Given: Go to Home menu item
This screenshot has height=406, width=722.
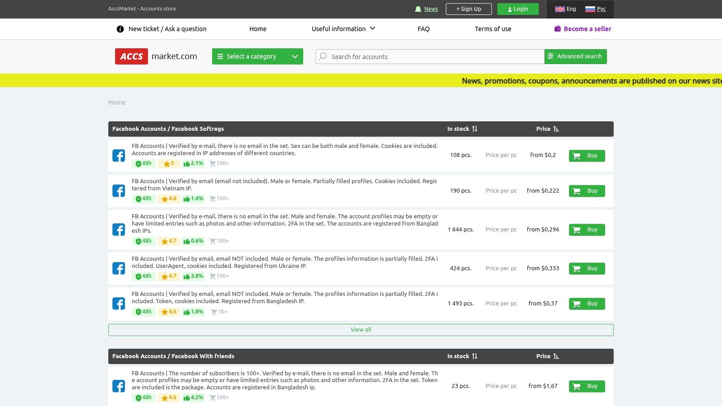Looking at the screenshot, I should coord(258,29).
